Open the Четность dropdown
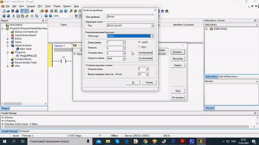 pos(124,48)
